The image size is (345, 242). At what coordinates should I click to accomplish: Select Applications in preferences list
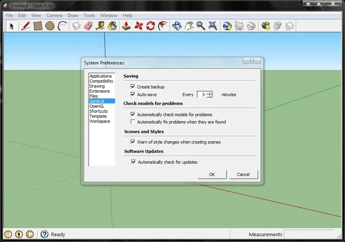[x=102, y=76]
